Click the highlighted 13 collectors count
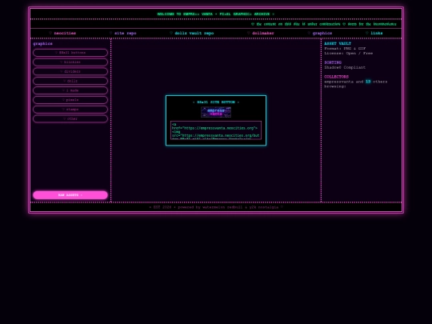This screenshot has width=432, height=324. (x=368, y=82)
